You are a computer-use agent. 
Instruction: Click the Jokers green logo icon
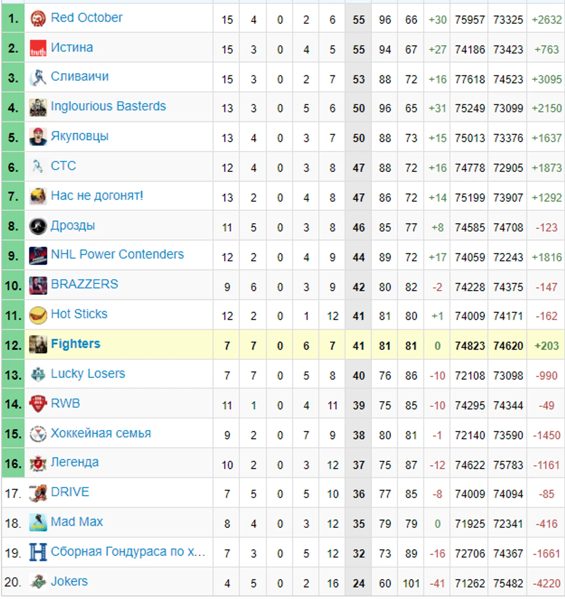pos(38,582)
